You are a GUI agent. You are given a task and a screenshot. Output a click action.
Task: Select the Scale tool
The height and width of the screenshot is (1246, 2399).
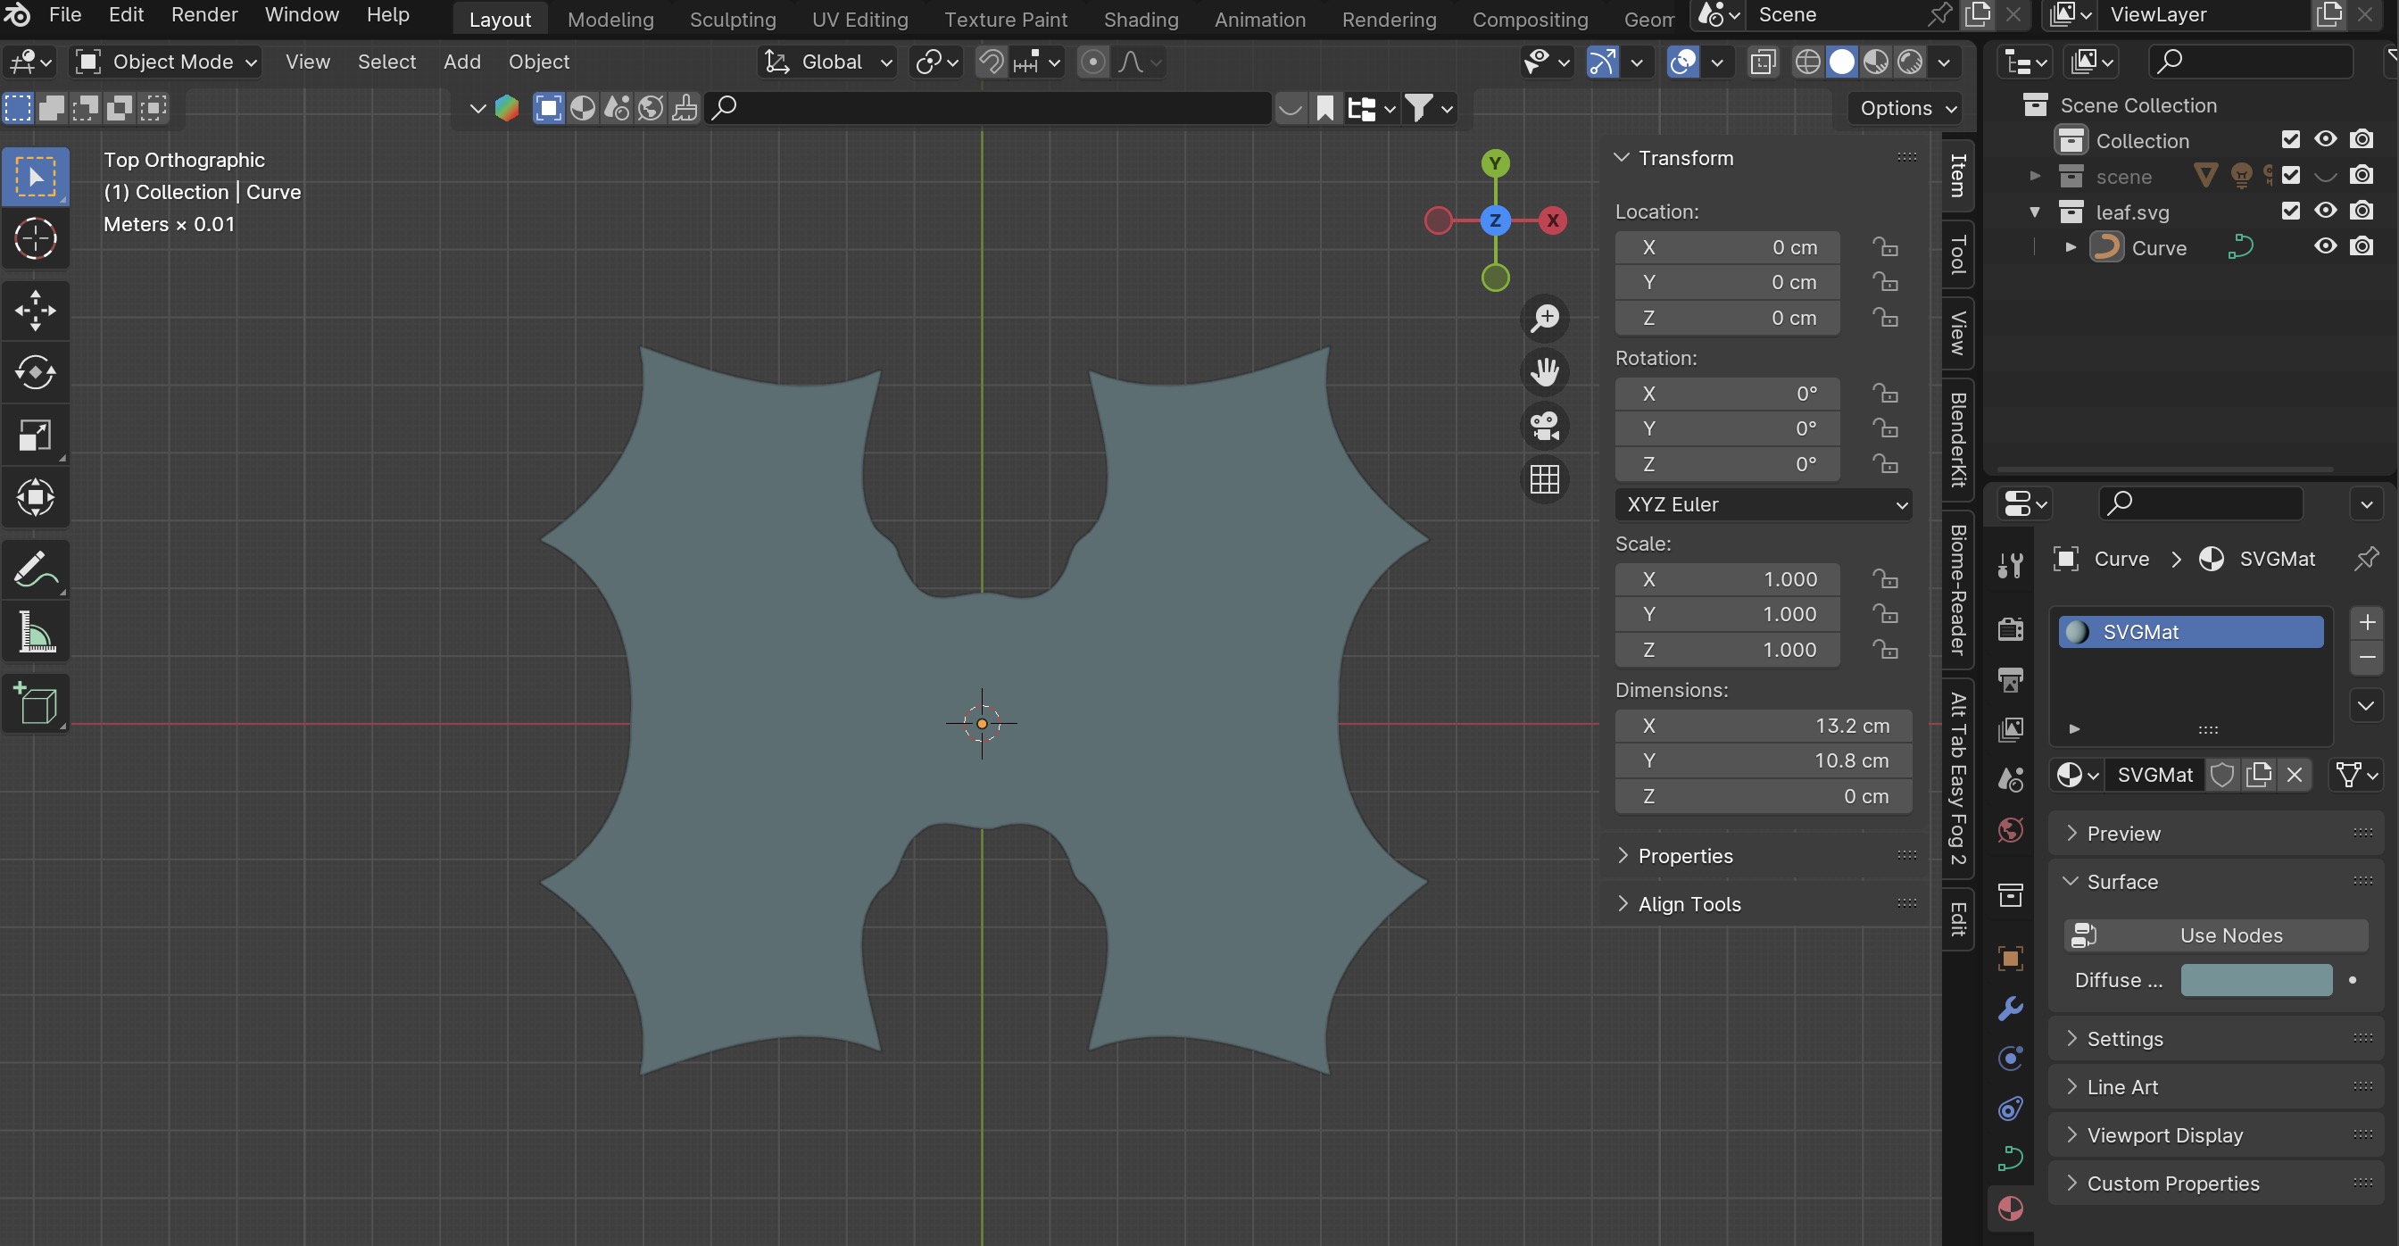coord(36,435)
